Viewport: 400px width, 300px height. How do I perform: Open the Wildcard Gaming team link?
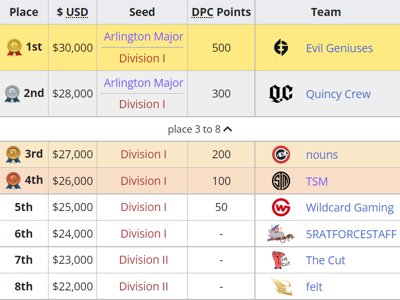pyautogui.click(x=349, y=207)
